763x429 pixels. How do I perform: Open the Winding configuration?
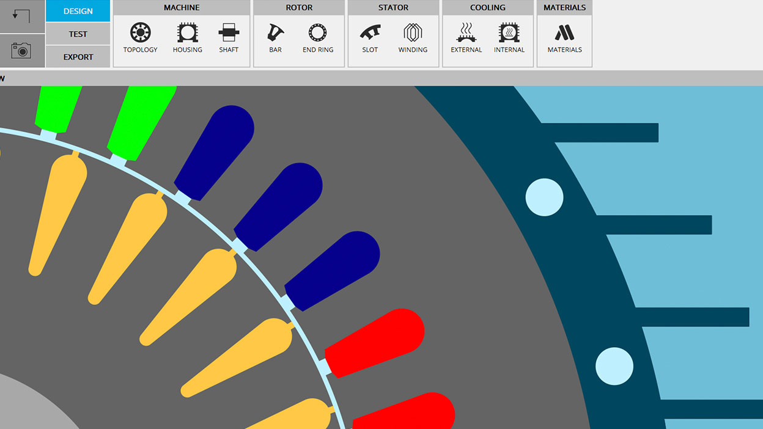[413, 38]
